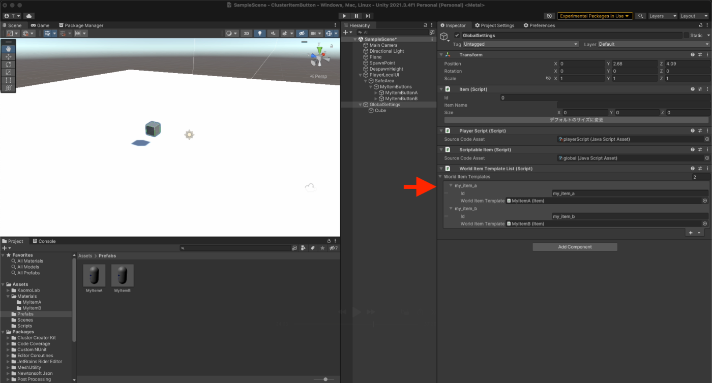The image size is (712, 383).
Task: Open object picker for playerScript asset
Action: pos(706,139)
